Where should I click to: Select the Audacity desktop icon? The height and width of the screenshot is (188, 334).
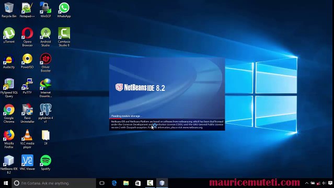click(9, 61)
